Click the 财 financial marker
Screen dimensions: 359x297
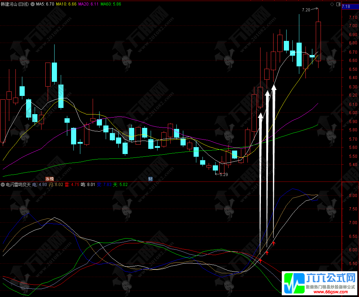(150, 179)
